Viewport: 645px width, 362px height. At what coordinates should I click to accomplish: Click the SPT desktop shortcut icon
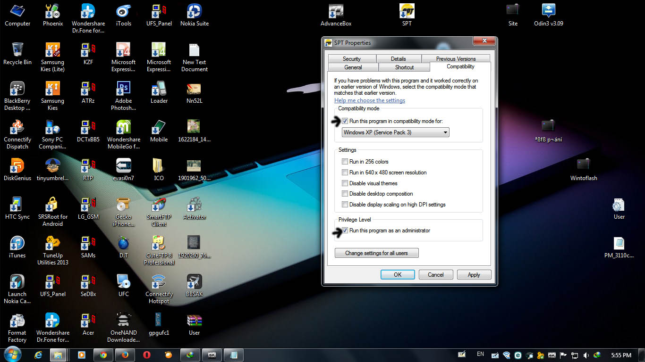click(407, 15)
